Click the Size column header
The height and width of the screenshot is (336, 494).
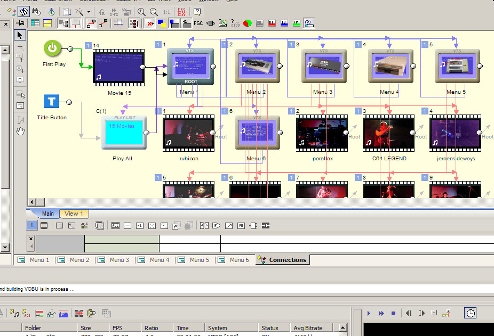pos(86,328)
